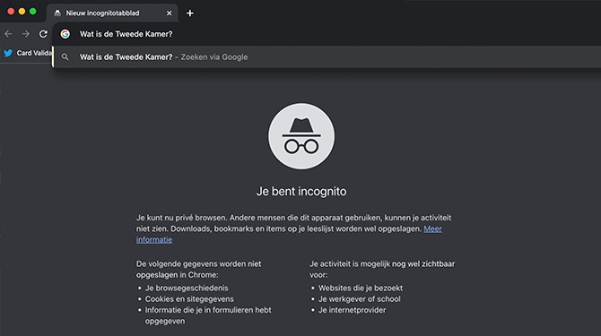Click the address bar text field

coord(327,34)
